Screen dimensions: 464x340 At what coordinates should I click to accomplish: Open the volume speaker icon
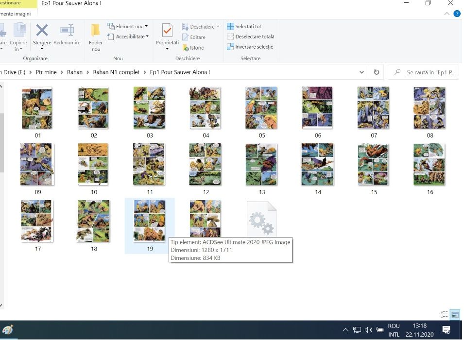(x=368, y=330)
